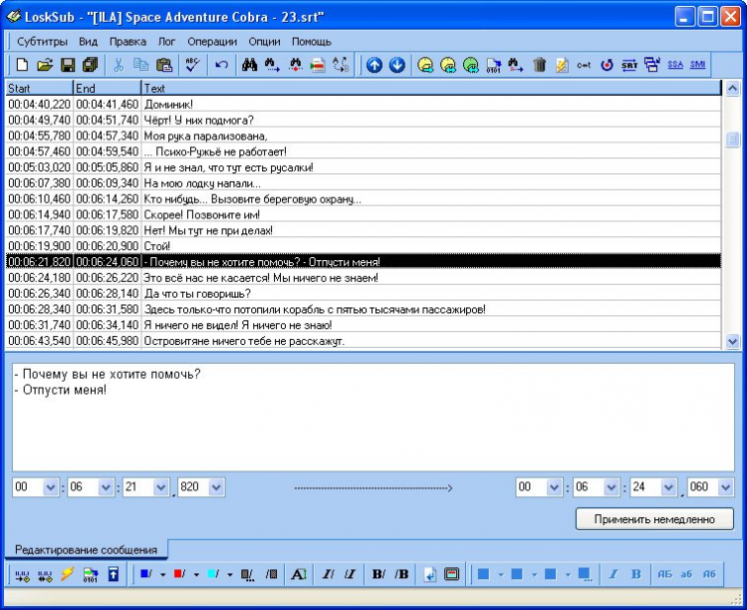Screen dimensions: 747x610
Task: Click the Paste clipboard icon
Action: pos(164,65)
